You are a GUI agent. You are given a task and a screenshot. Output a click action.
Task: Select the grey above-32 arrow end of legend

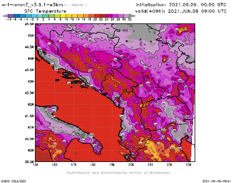132,16
